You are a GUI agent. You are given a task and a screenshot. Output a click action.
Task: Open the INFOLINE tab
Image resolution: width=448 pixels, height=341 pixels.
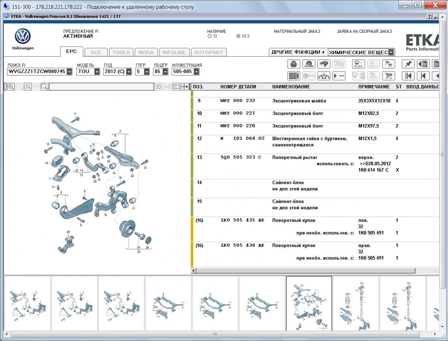(x=174, y=52)
